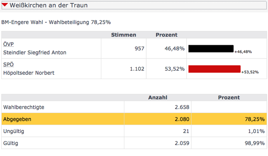This screenshot has height=156, width=268.
Task: Select the highlighted Abgegeben row
Action: click(134, 119)
